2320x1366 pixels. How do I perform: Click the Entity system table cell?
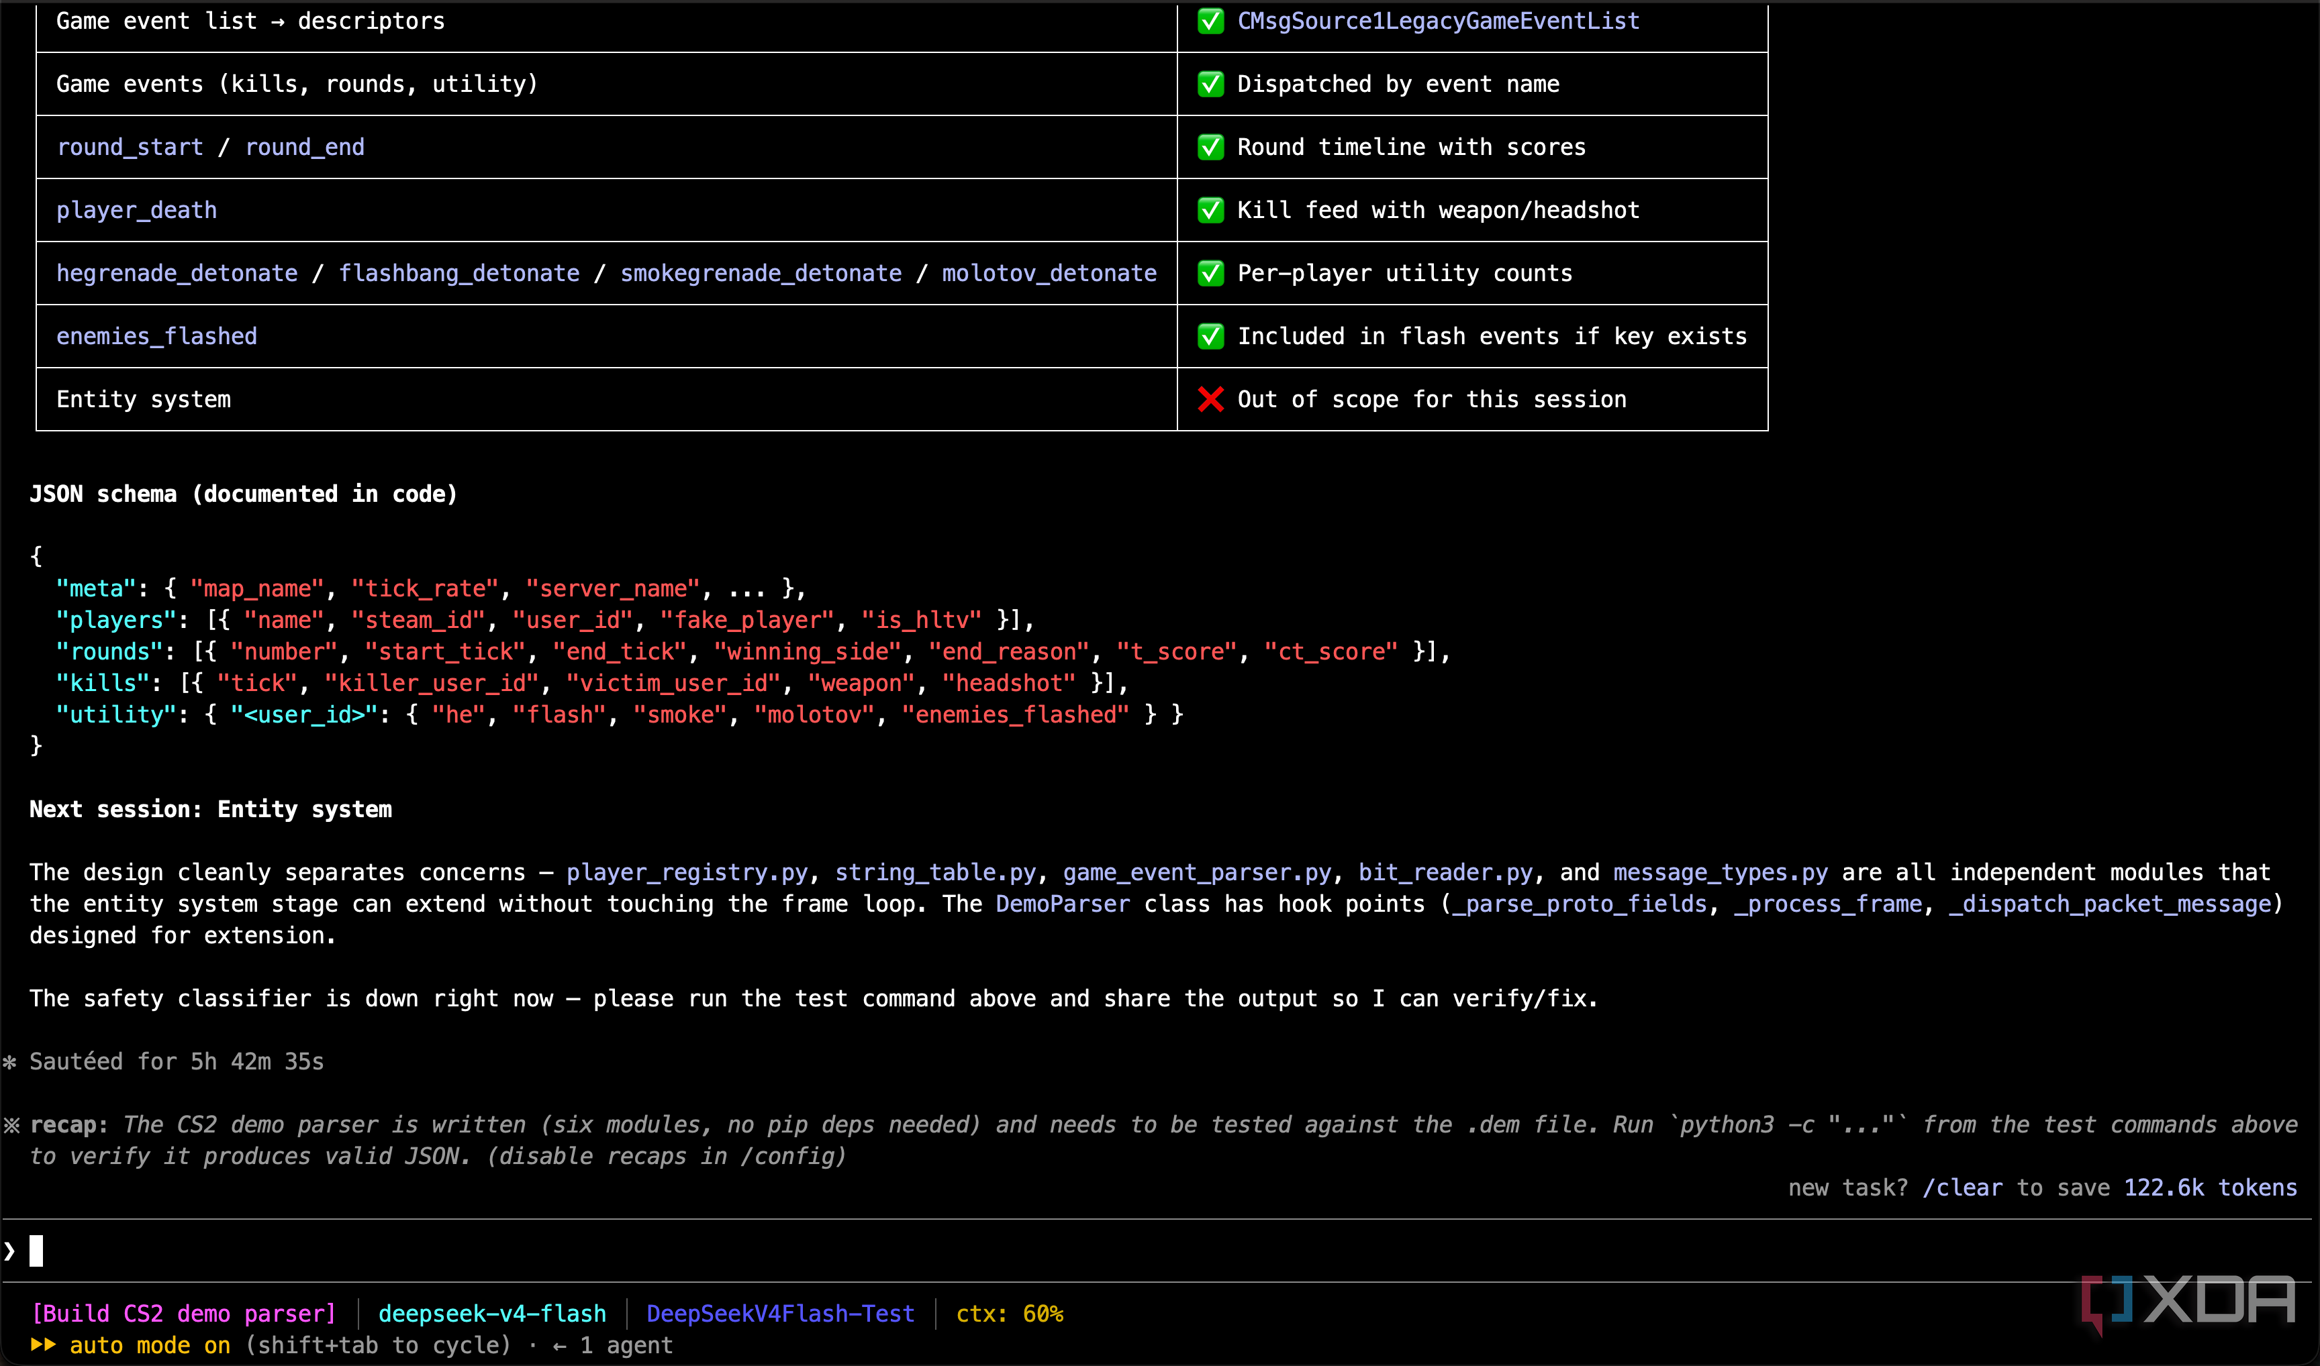pyautogui.click(x=144, y=399)
